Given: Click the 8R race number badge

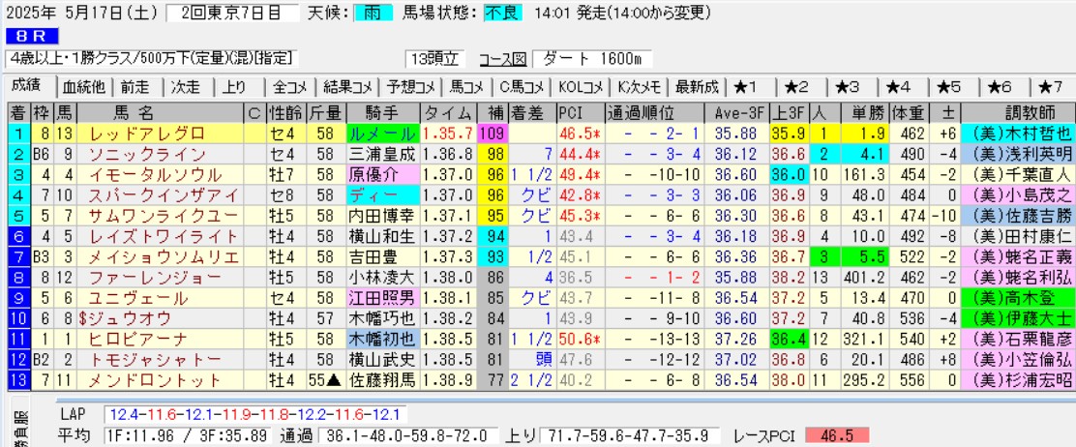Looking at the screenshot, I should (x=19, y=36).
